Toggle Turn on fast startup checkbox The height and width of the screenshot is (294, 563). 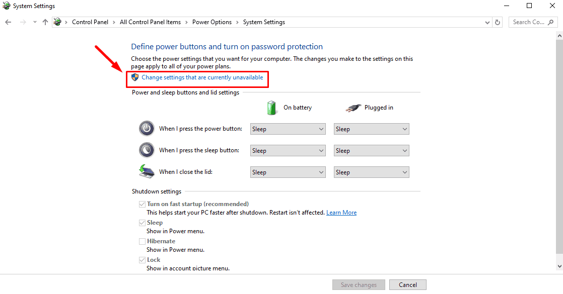coord(142,204)
